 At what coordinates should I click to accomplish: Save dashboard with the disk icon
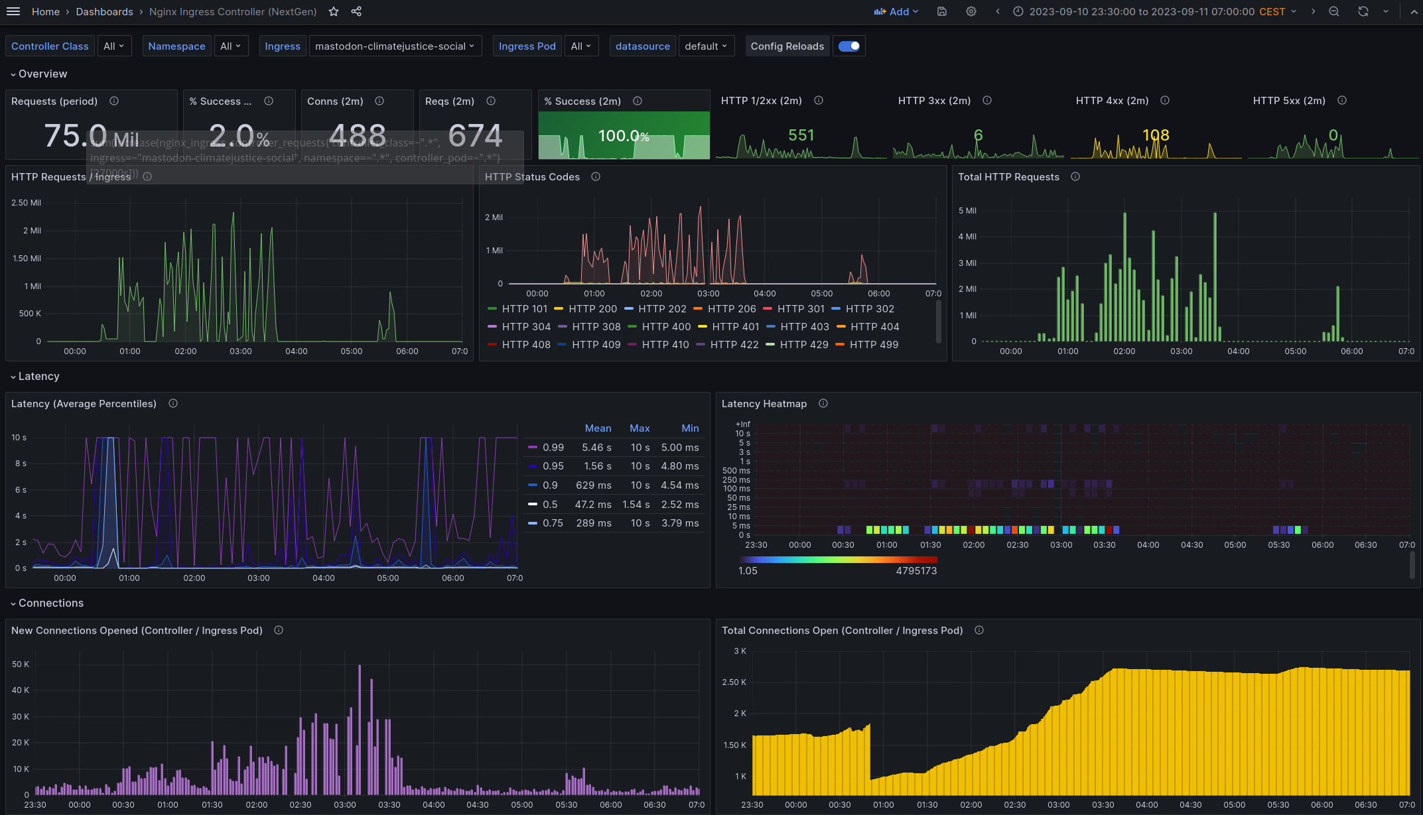pyautogui.click(x=941, y=11)
